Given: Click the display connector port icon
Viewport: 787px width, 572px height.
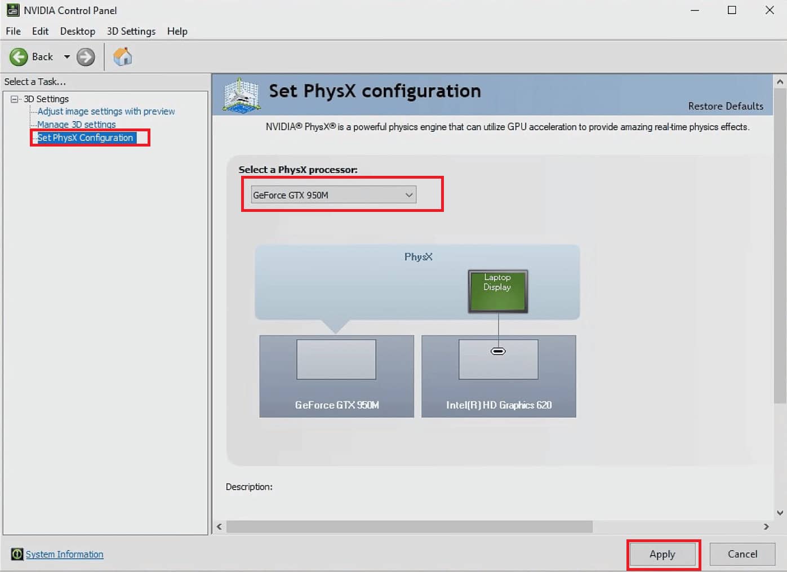Looking at the screenshot, I should [x=498, y=351].
